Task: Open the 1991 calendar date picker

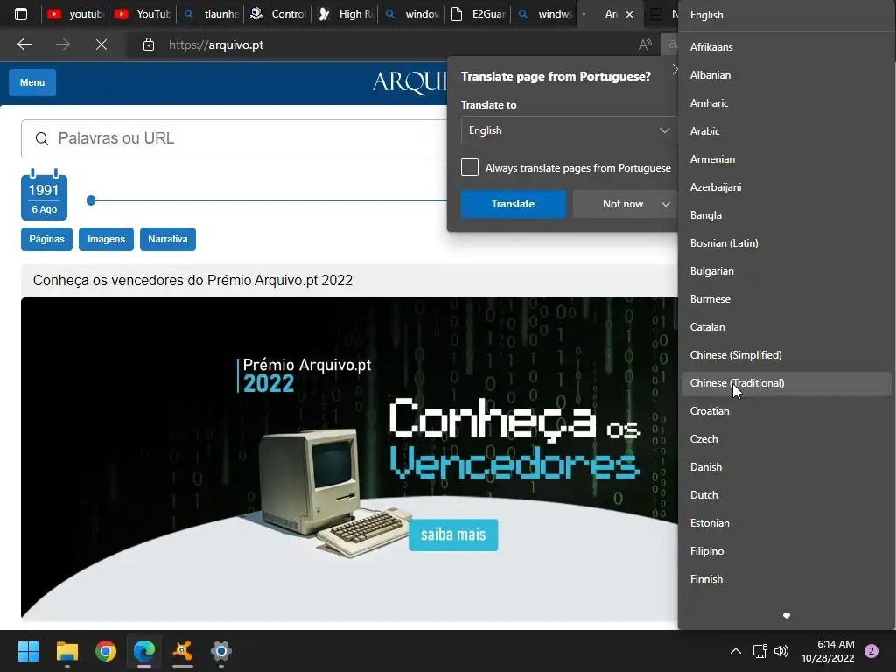Action: coord(44,194)
